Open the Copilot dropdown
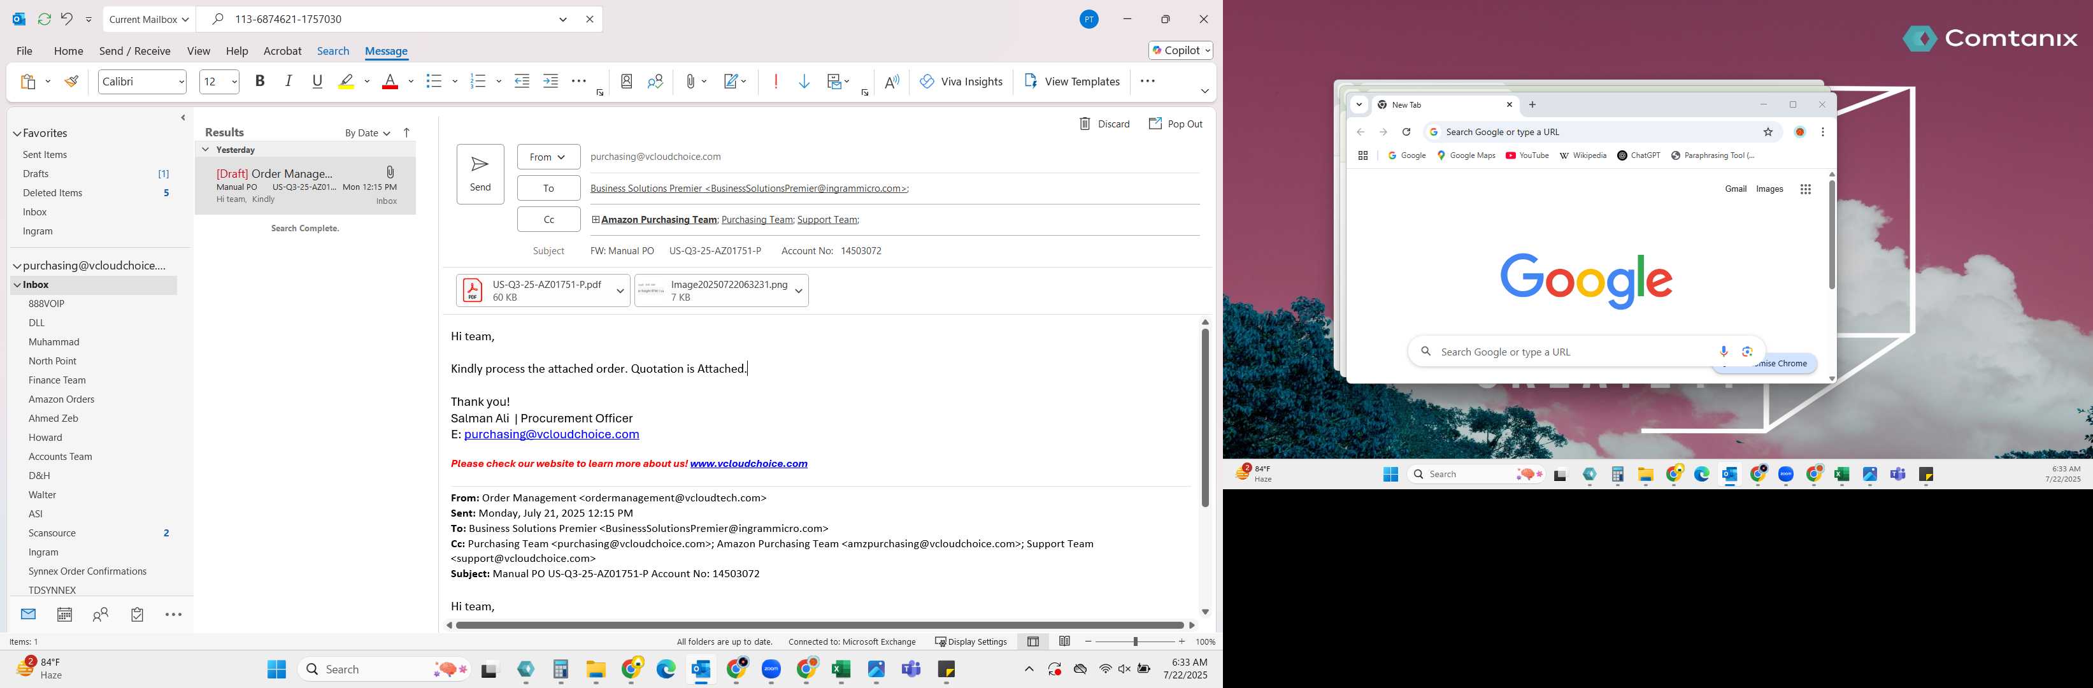This screenshot has height=688, width=2093. (x=1180, y=50)
